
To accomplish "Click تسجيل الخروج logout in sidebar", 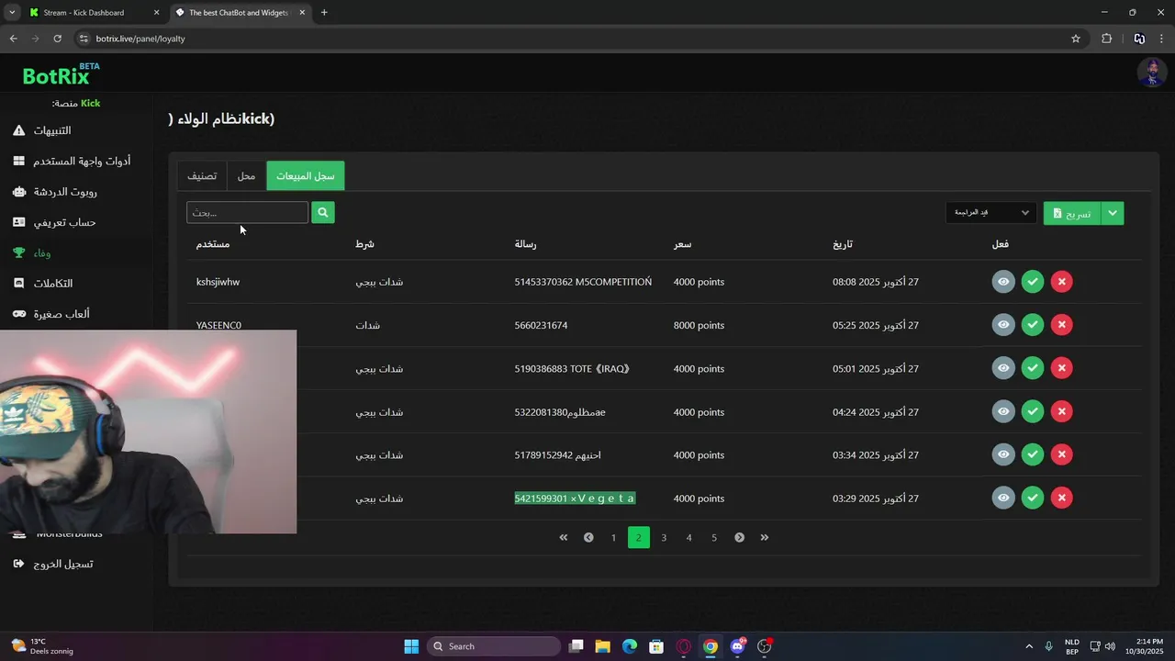I will (x=53, y=564).
